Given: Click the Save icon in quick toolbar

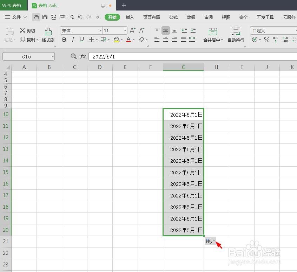Looking at the screenshot, I should point(45,17).
